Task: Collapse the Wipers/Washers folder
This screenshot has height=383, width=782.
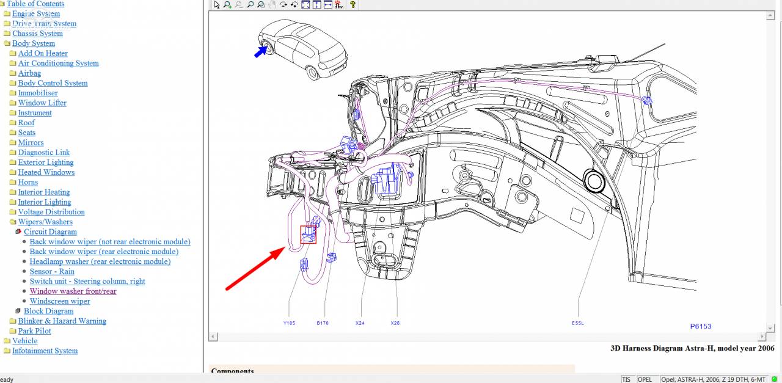Action: pos(13,222)
